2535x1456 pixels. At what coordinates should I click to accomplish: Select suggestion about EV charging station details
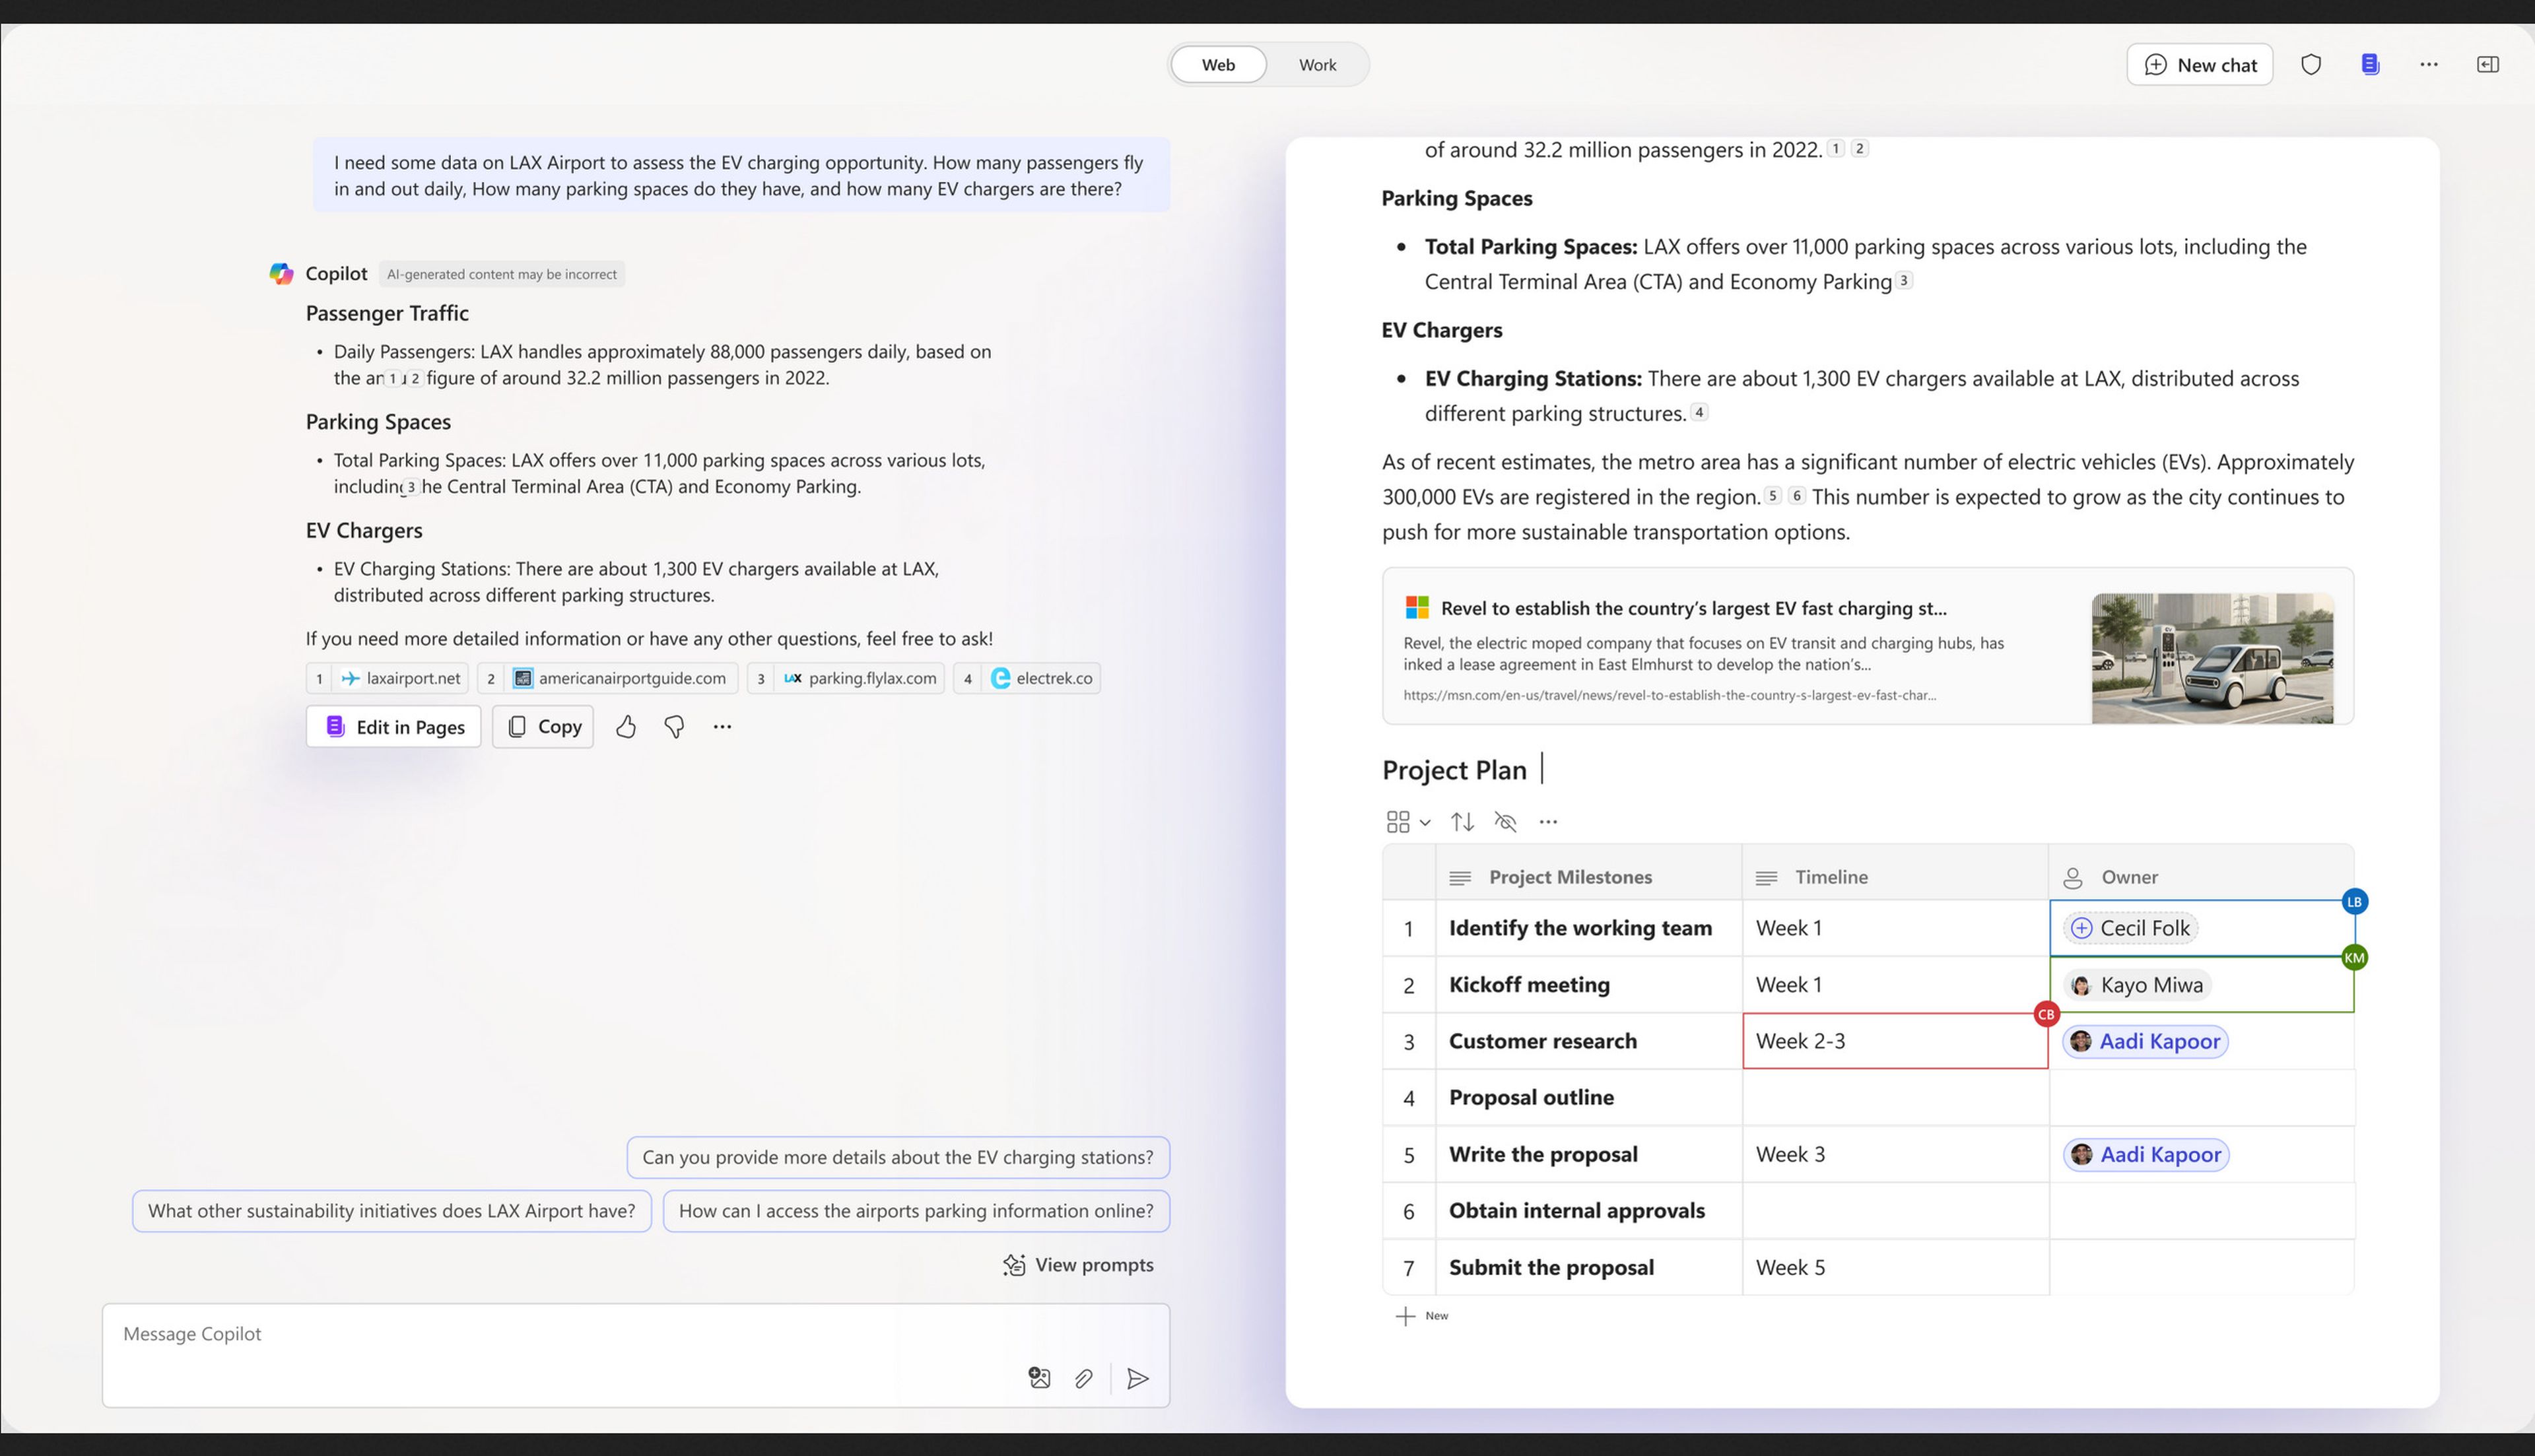point(898,1157)
